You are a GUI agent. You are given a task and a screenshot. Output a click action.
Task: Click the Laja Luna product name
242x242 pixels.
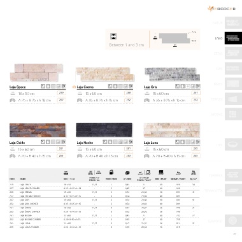[151, 143]
